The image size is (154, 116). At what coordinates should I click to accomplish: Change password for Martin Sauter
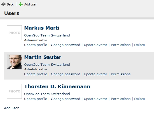click(x=66, y=74)
